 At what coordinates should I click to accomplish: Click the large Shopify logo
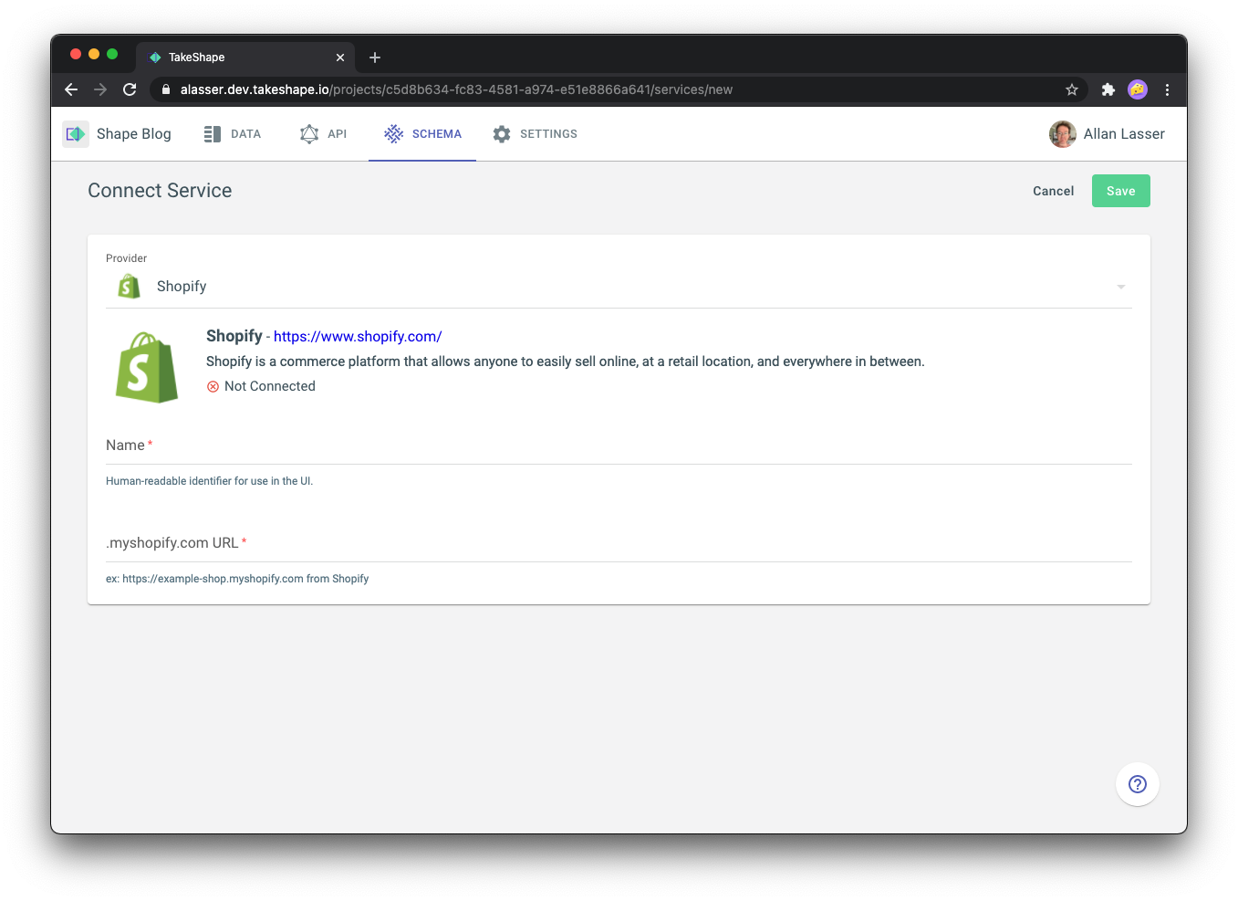tap(147, 368)
